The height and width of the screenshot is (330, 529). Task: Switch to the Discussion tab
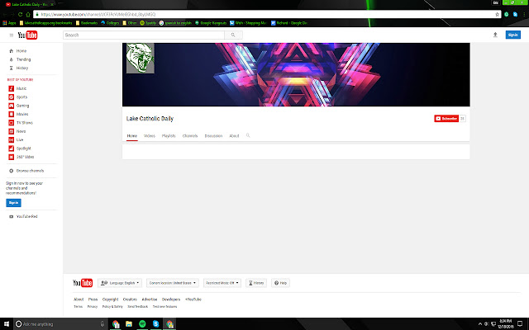tap(213, 136)
